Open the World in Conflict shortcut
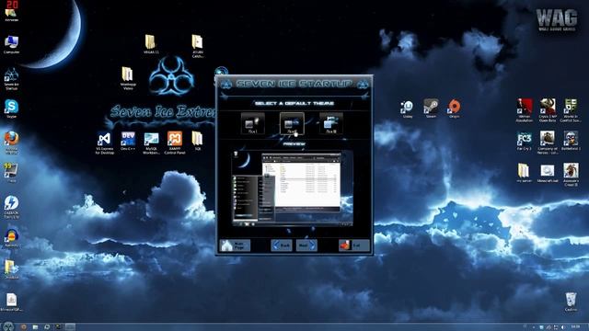Screen dimensions: 589x331 [571, 110]
